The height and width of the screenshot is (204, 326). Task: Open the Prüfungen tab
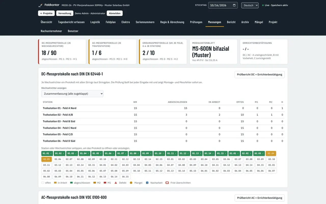(196, 22)
